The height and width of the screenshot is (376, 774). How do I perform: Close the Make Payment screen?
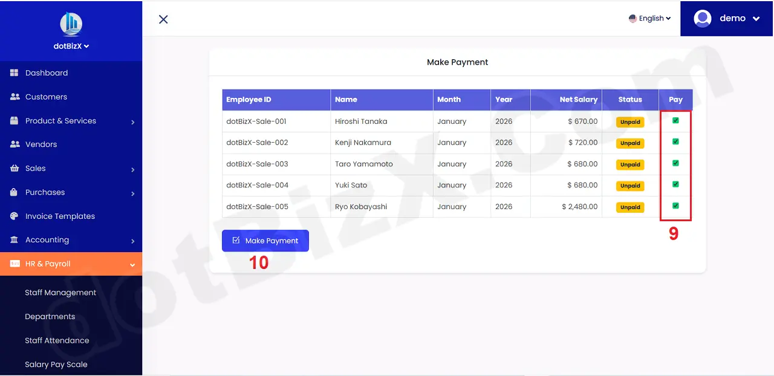pyautogui.click(x=163, y=19)
